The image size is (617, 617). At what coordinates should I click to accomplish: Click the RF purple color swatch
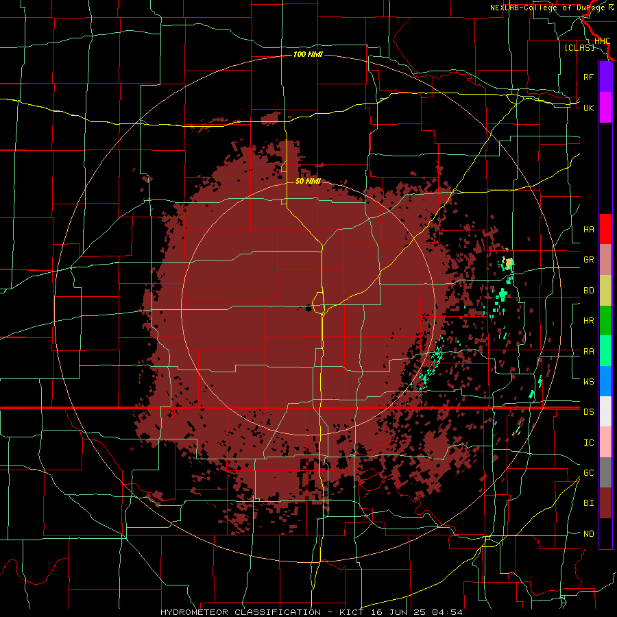[605, 77]
